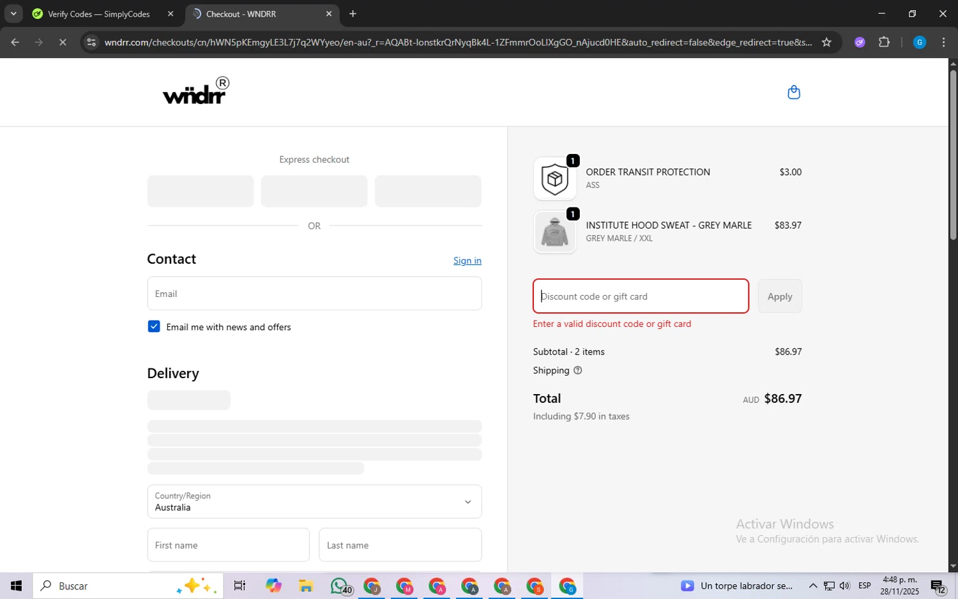This screenshot has height=599, width=958.
Task: Switch the ESP keyboard language indicator
Action: (865, 586)
